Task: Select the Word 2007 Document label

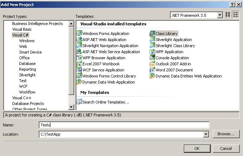Action: point(174,70)
